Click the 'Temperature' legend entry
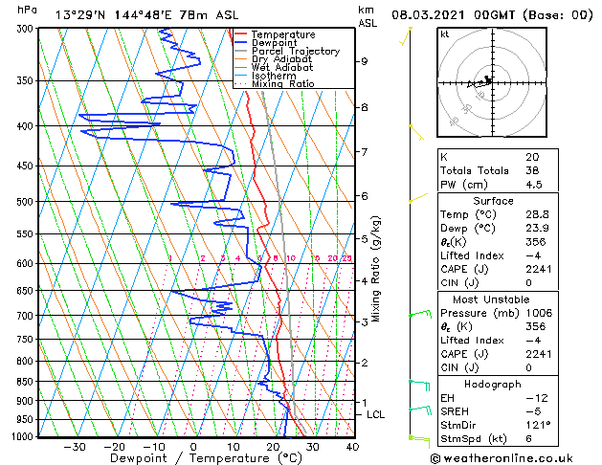Viewport: 602px width, 465px height. click(x=283, y=34)
